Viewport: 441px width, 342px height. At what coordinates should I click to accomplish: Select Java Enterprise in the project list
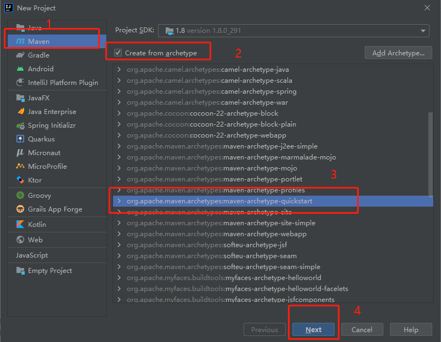coord(52,112)
